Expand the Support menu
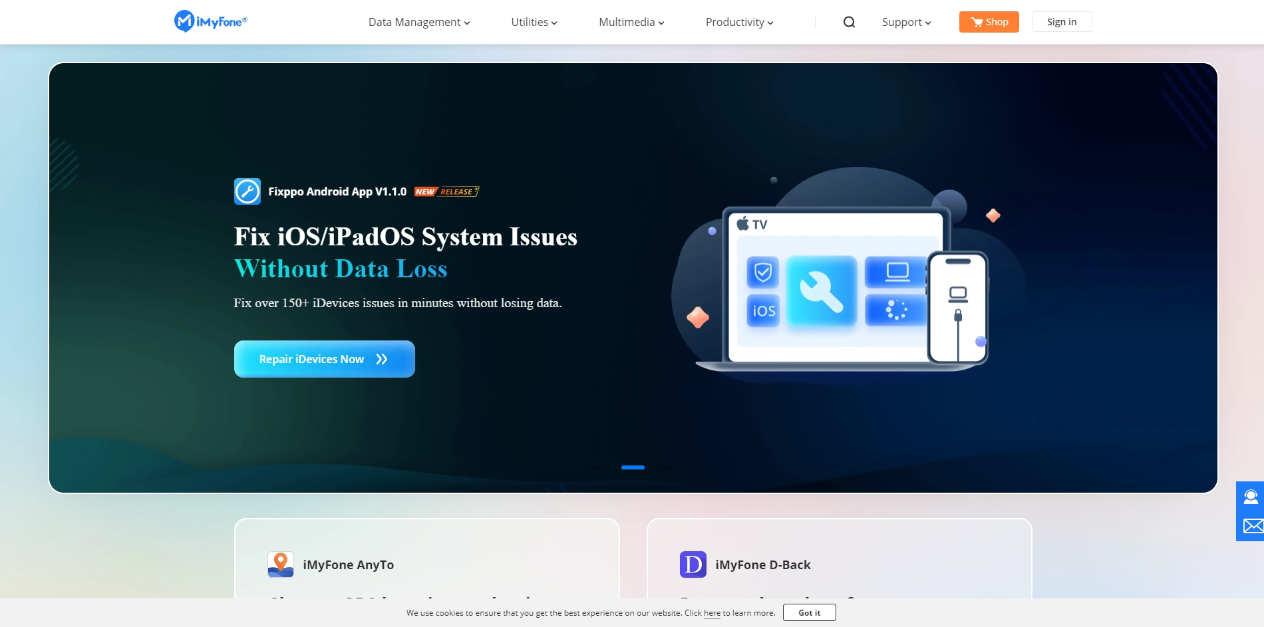 [x=906, y=22]
